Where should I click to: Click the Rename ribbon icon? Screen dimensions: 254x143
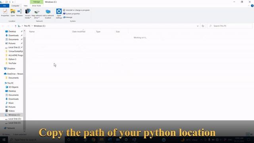(19, 13)
